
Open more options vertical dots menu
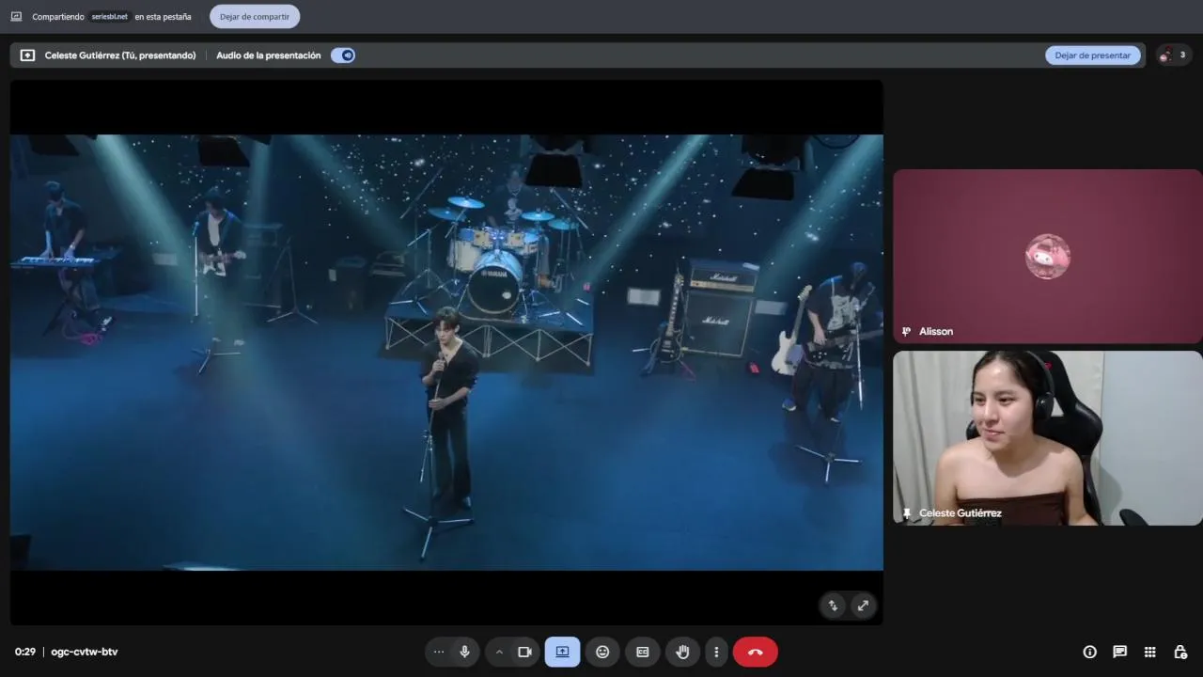[x=716, y=652]
